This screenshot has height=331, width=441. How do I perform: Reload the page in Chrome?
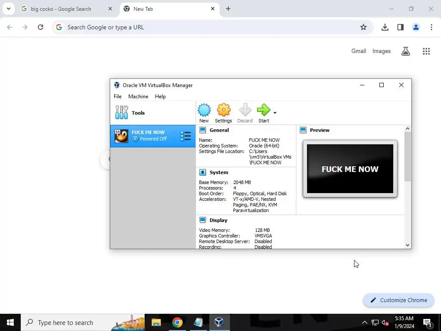(40, 27)
